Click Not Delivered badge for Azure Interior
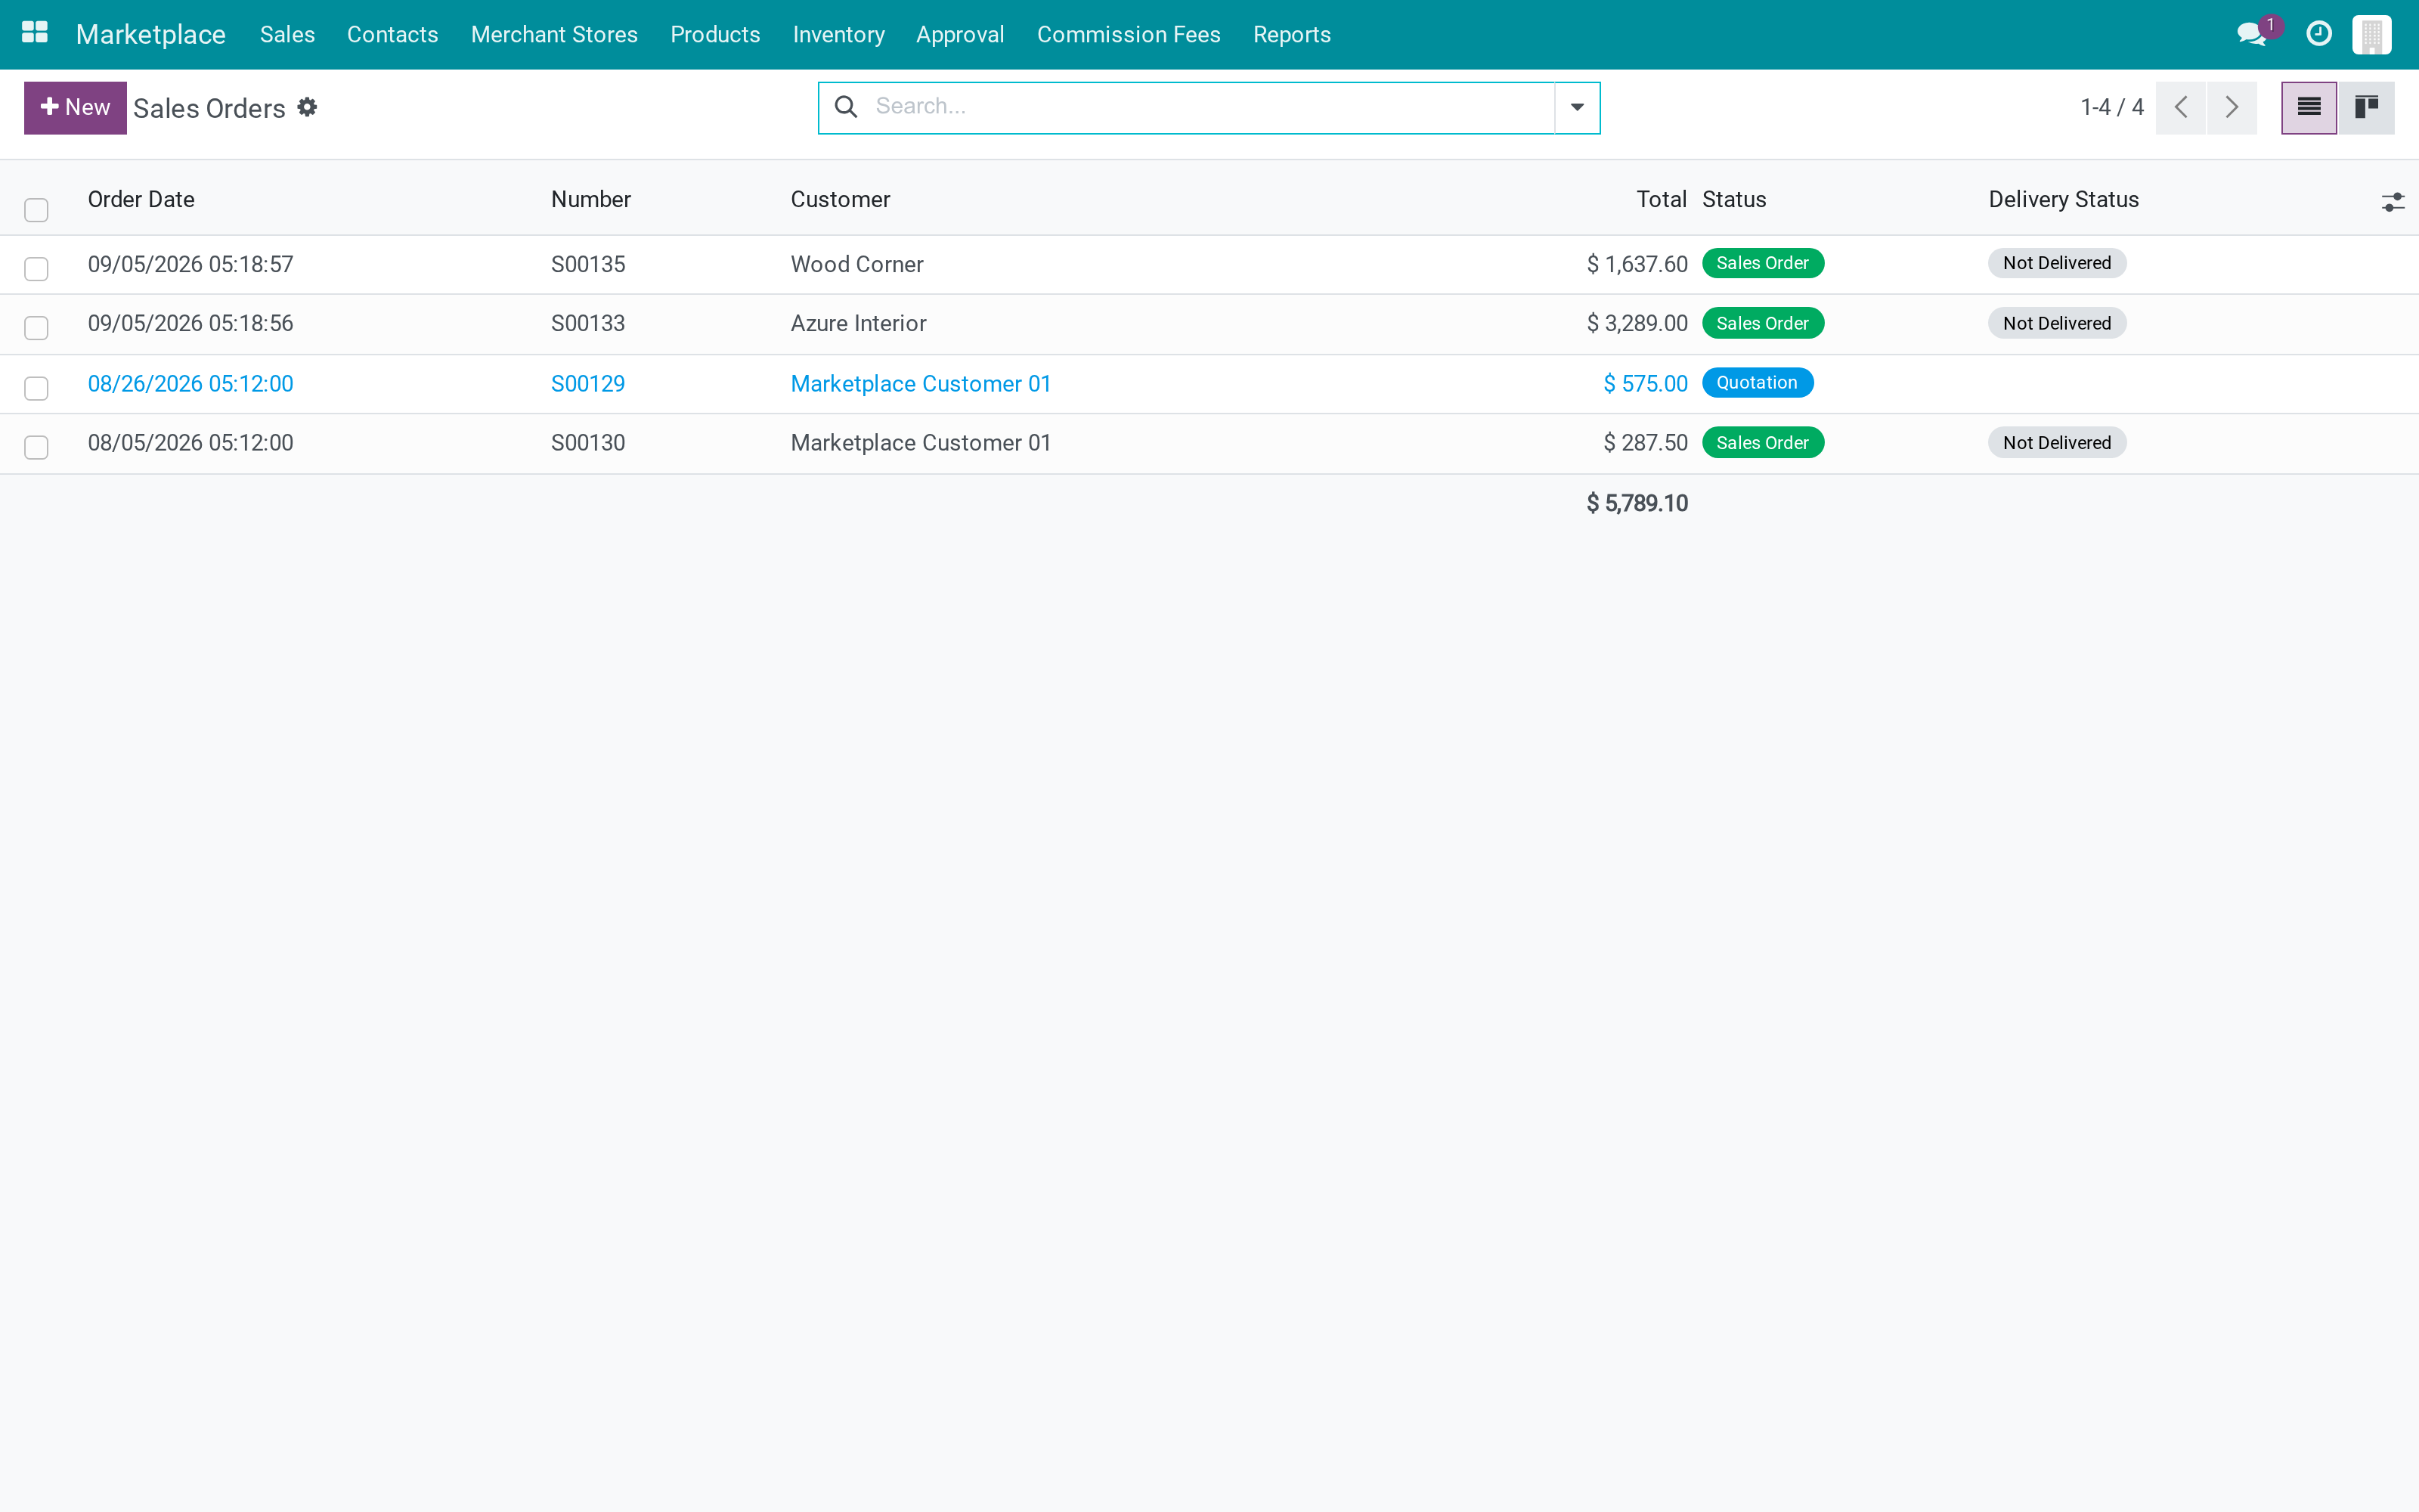This screenshot has height=1512, width=2419. coord(2056,323)
